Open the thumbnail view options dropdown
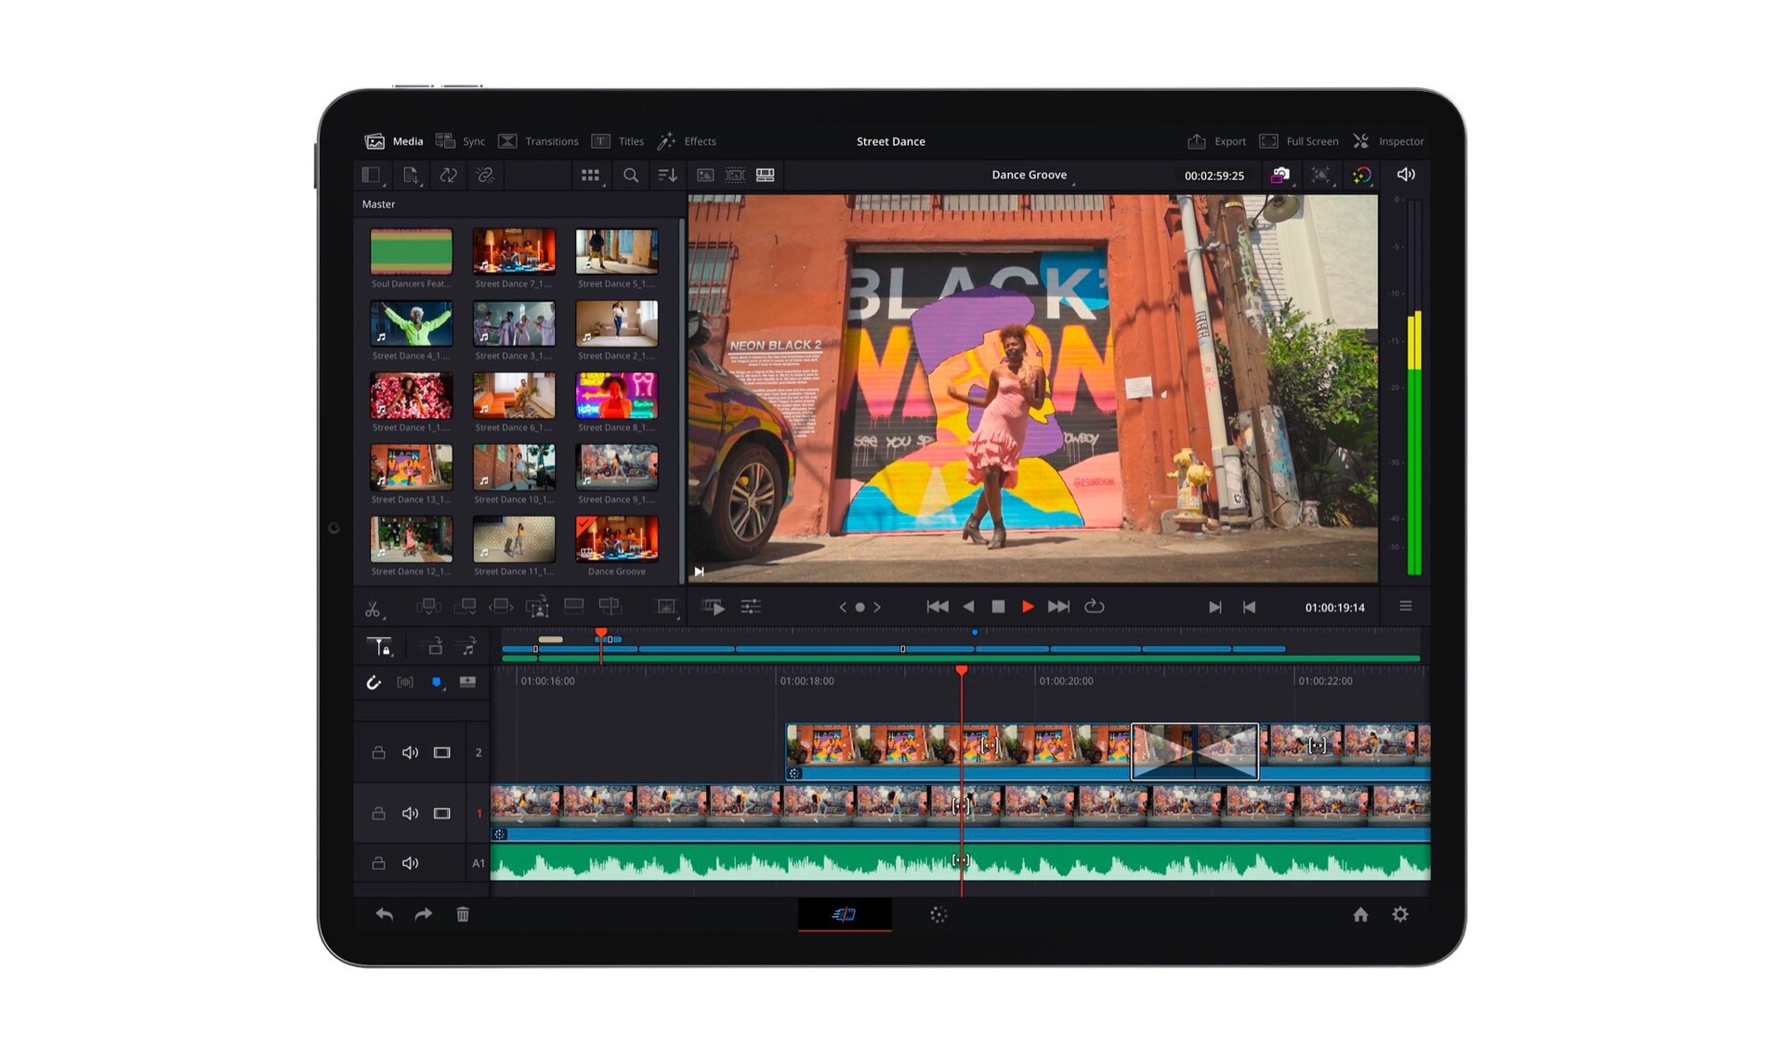 [x=591, y=176]
